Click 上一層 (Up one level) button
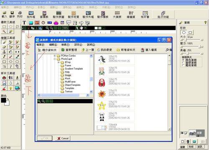 coord(88,50)
